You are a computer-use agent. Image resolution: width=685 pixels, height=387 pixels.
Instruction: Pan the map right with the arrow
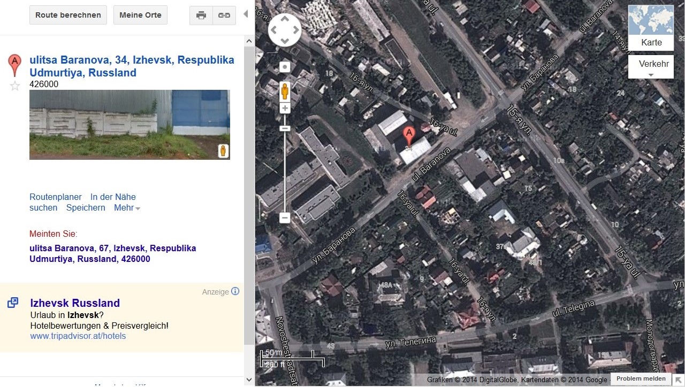295,30
